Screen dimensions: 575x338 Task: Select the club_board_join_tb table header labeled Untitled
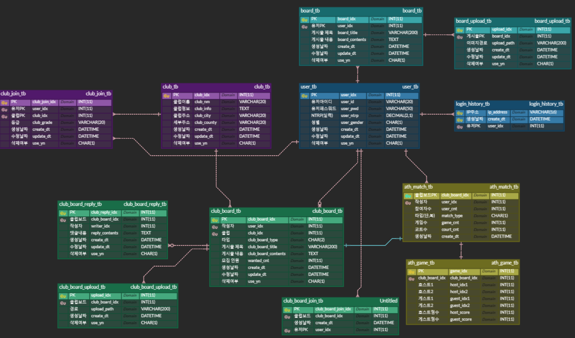(x=340, y=301)
